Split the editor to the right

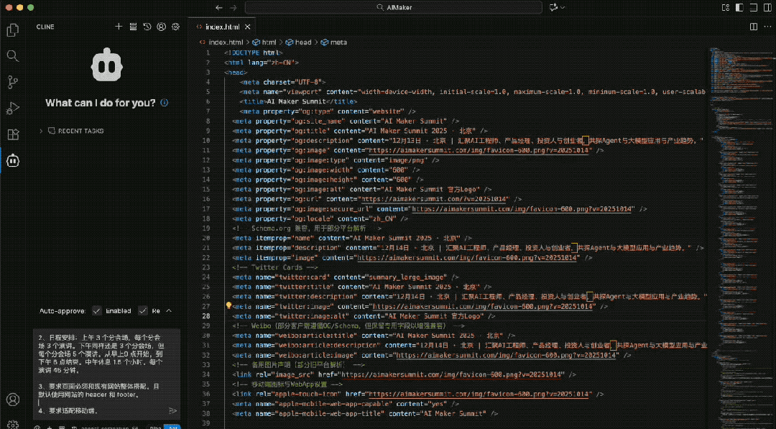754,27
